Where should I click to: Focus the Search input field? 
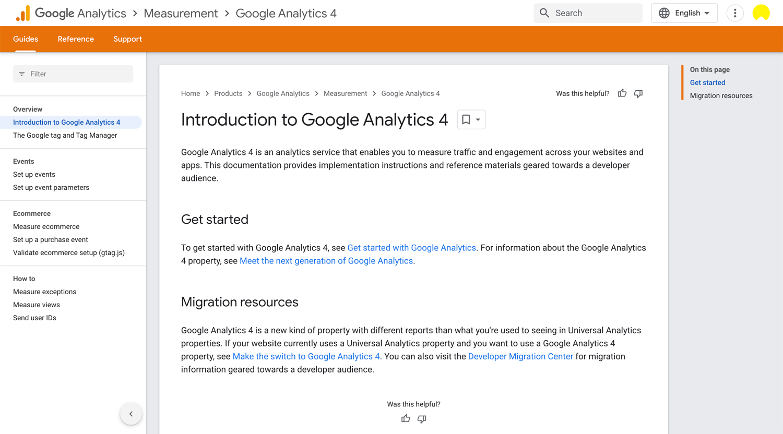[588, 13]
